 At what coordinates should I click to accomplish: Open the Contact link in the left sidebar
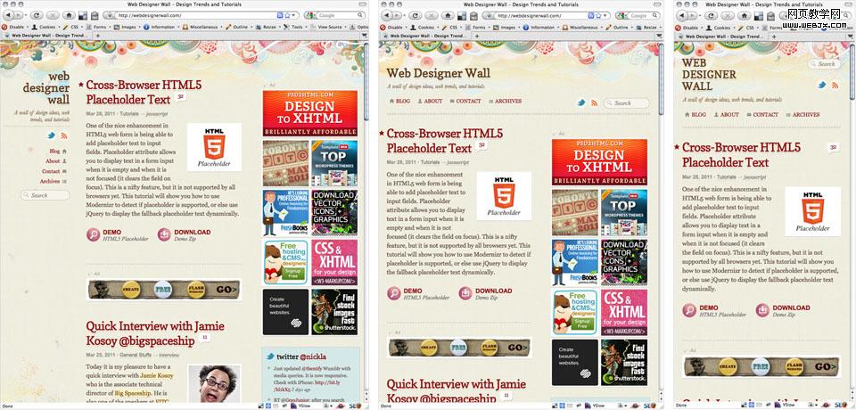[x=51, y=171]
